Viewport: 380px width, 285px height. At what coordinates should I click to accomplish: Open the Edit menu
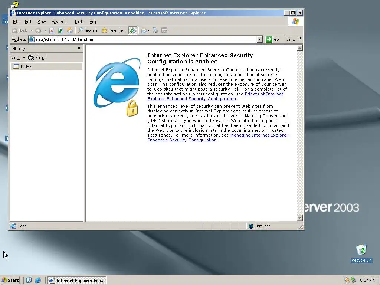pos(28,22)
